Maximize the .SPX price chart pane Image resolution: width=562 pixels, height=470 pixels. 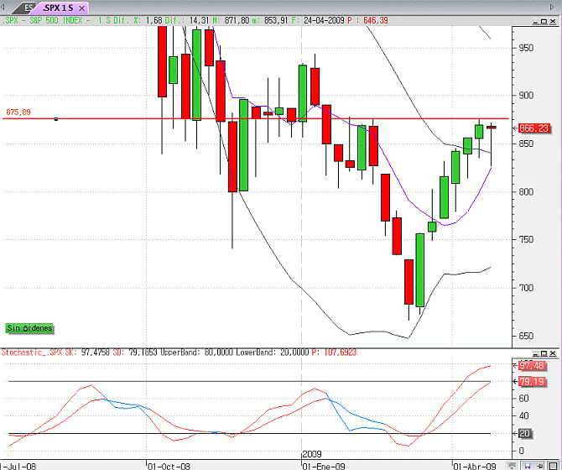544,22
